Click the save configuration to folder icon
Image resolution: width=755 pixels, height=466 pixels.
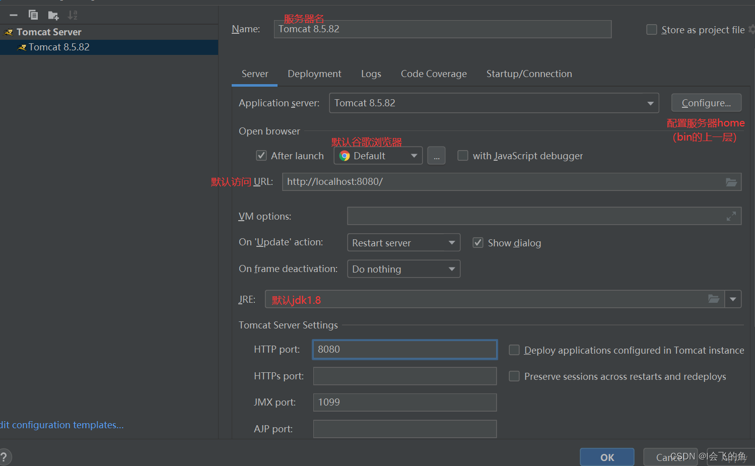(53, 16)
